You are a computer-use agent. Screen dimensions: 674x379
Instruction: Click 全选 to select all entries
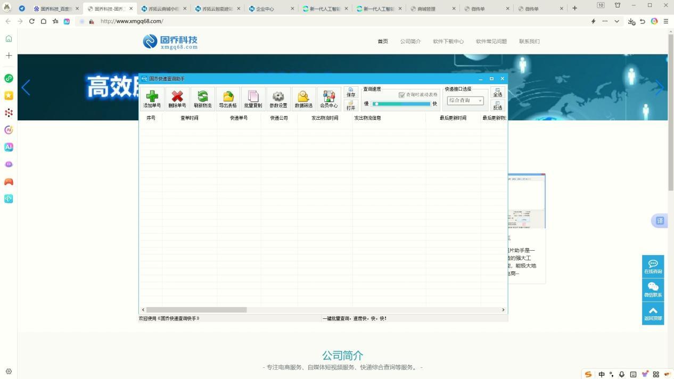[497, 93]
